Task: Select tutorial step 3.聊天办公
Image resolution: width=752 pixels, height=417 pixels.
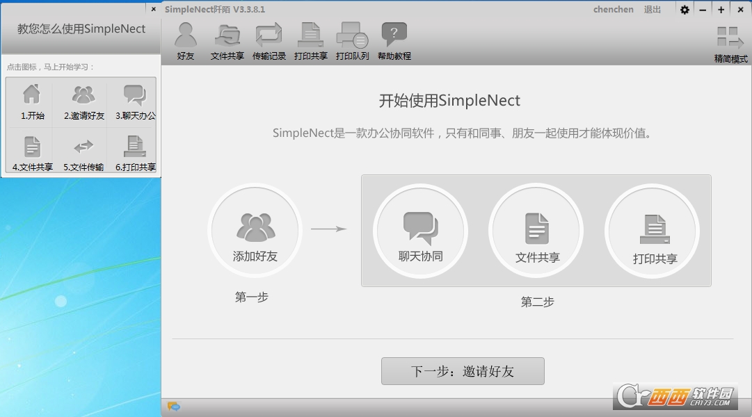Action: (135, 101)
